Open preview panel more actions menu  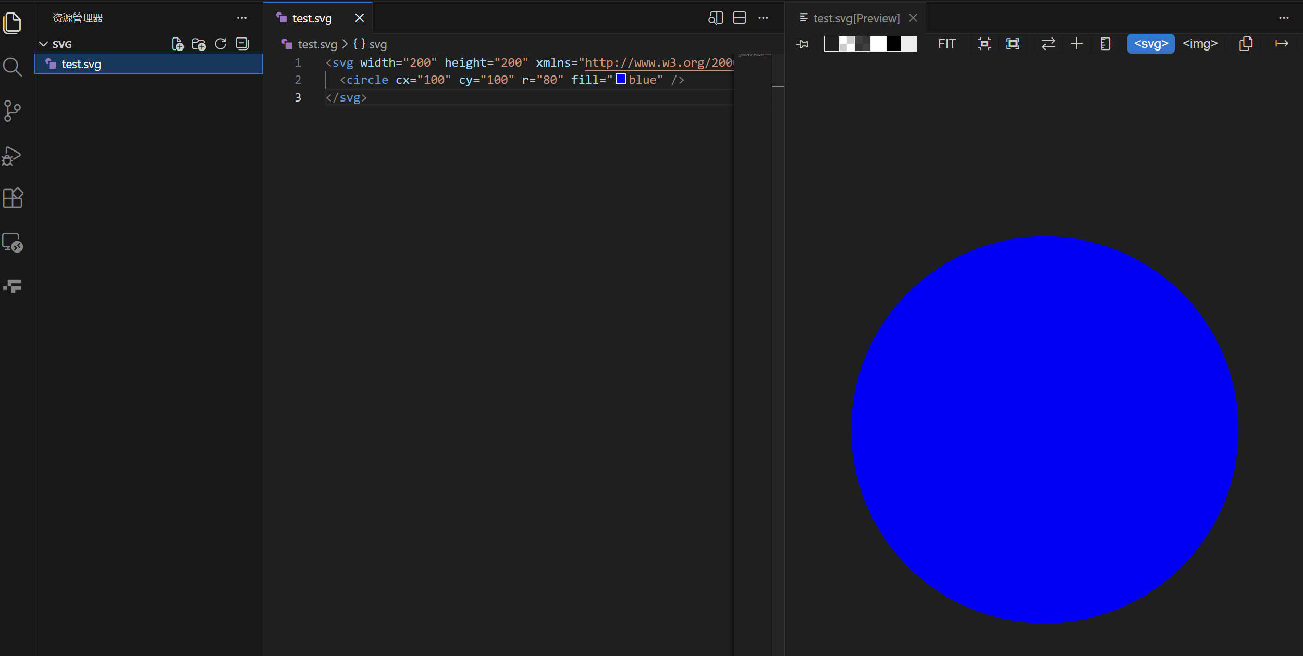pos(1283,18)
